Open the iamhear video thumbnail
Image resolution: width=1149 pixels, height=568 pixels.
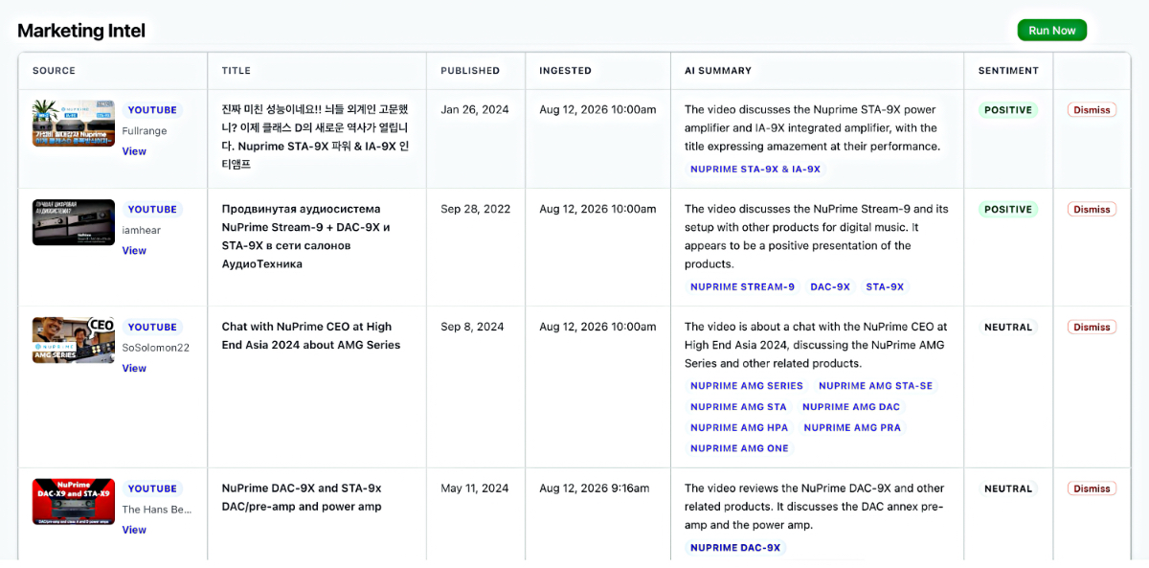[74, 222]
